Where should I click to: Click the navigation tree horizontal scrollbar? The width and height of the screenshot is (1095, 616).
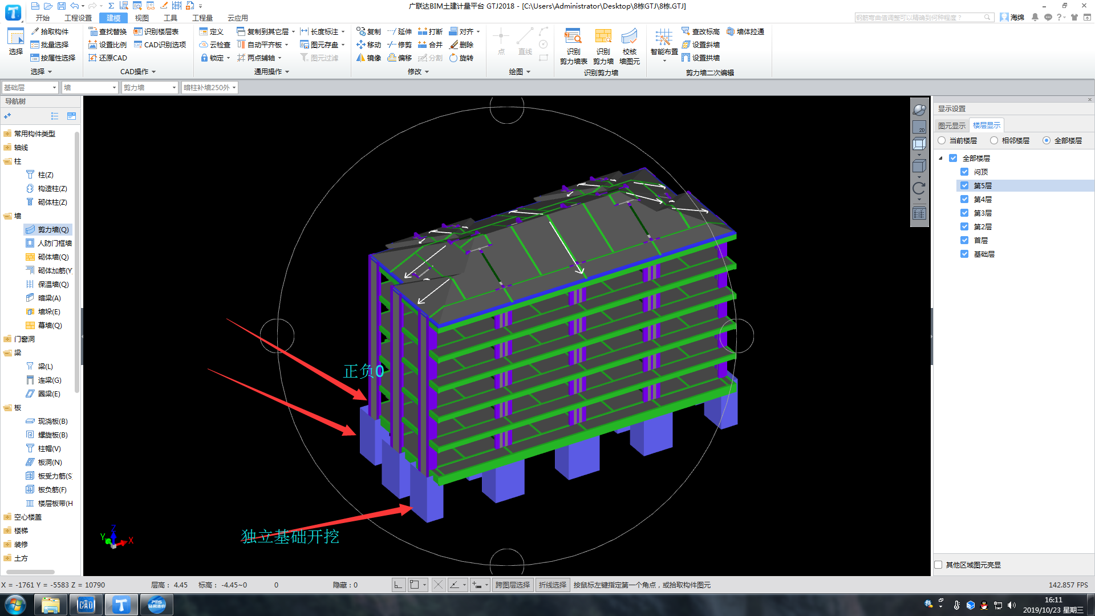tap(30, 572)
